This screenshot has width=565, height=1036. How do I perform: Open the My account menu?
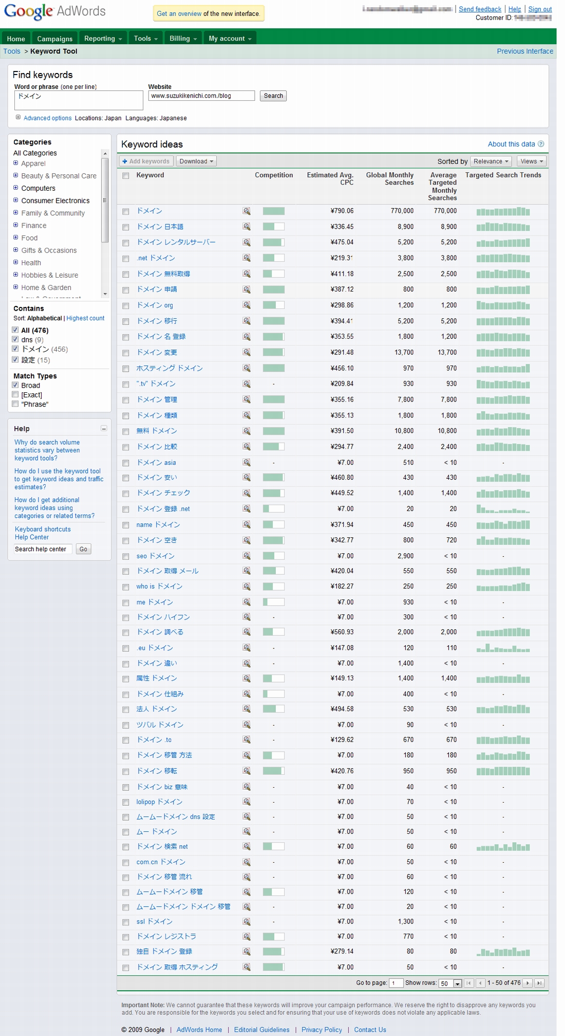230,39
